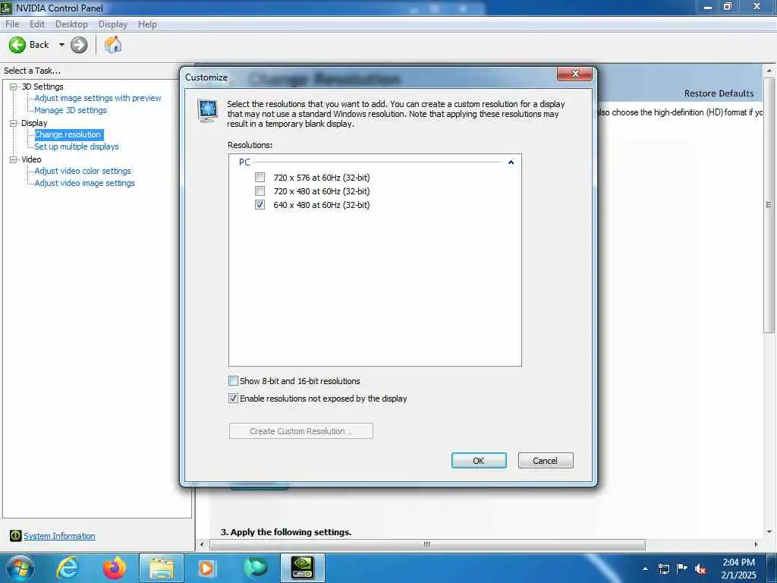
Task: Close the Customize dialog with X
Action: [x=575, y=74]
